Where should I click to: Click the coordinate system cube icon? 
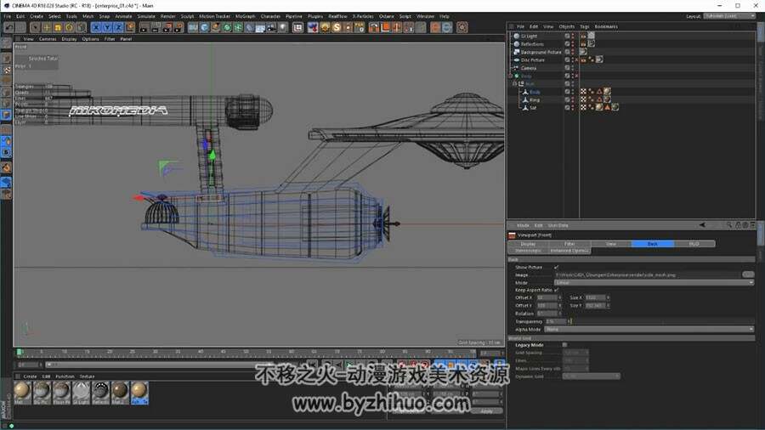[x=130, y=27]
